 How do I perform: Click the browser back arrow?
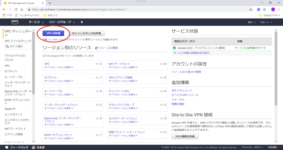tap(4, 10)
